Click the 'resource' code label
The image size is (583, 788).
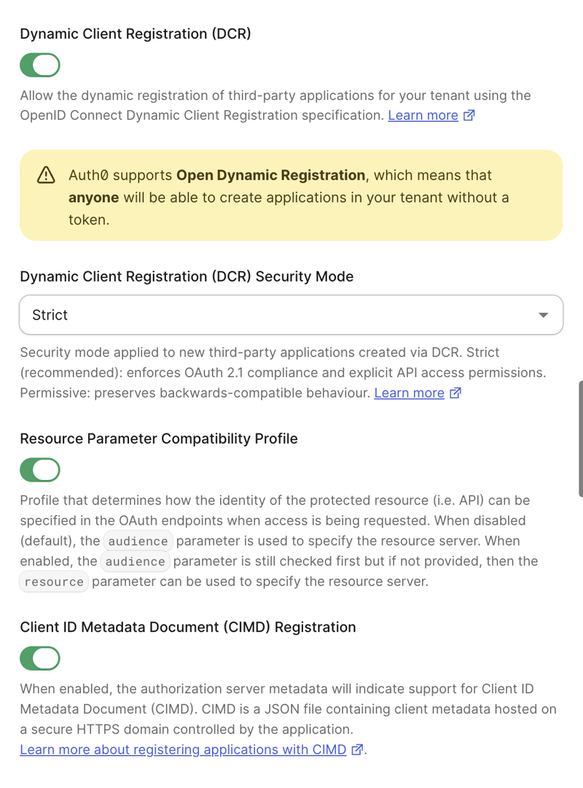[x=54, y=582]
